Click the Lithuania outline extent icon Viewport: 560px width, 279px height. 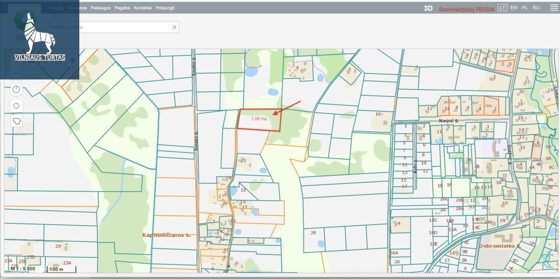tap(16, 121)
